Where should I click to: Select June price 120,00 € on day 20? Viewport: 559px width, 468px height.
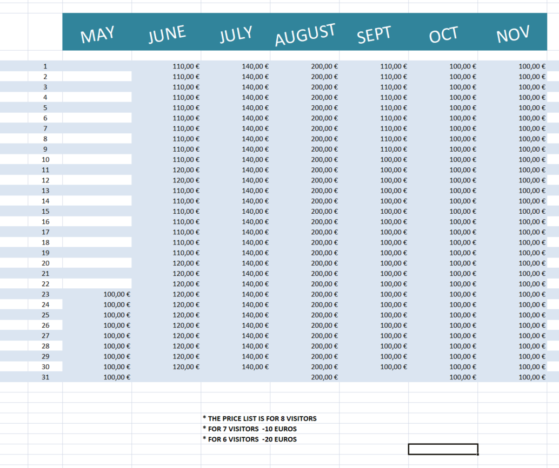[186, 263]
